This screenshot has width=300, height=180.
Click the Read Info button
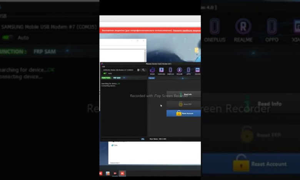point(183,94)
